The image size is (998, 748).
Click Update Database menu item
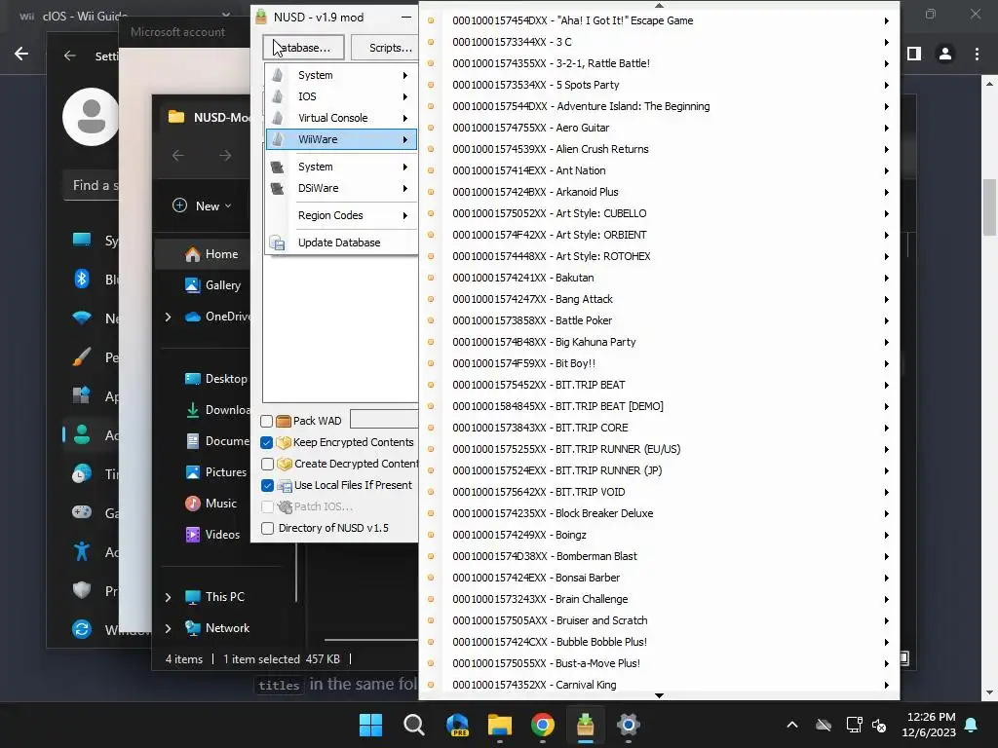pos(341,243)
